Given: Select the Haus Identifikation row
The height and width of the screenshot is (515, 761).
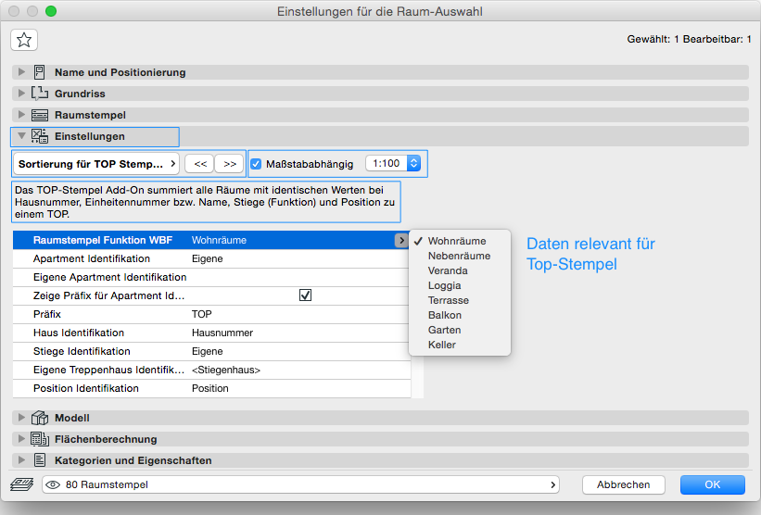Looking at the screenshot, I should tap(211, 333).
